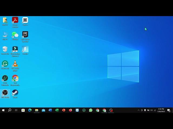Open the Mail app in the taskbar
This screenshot has height=129, width=173.
(x=43, y=110)
